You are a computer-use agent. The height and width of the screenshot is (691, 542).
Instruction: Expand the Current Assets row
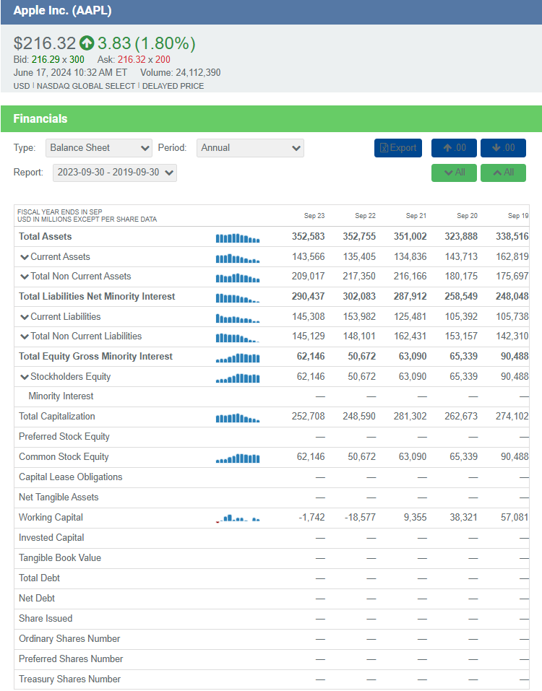click(25, 257)
